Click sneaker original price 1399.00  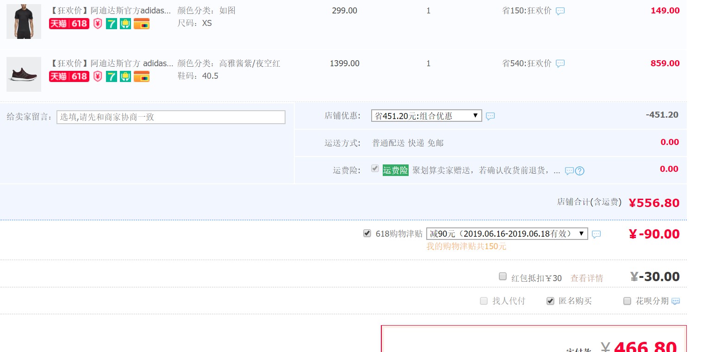(344, 63)
